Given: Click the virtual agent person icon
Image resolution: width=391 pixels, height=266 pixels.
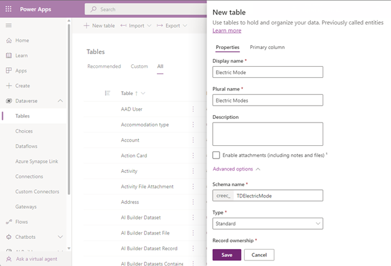Looking at the screenshot, I should click(x=9, y=258).
